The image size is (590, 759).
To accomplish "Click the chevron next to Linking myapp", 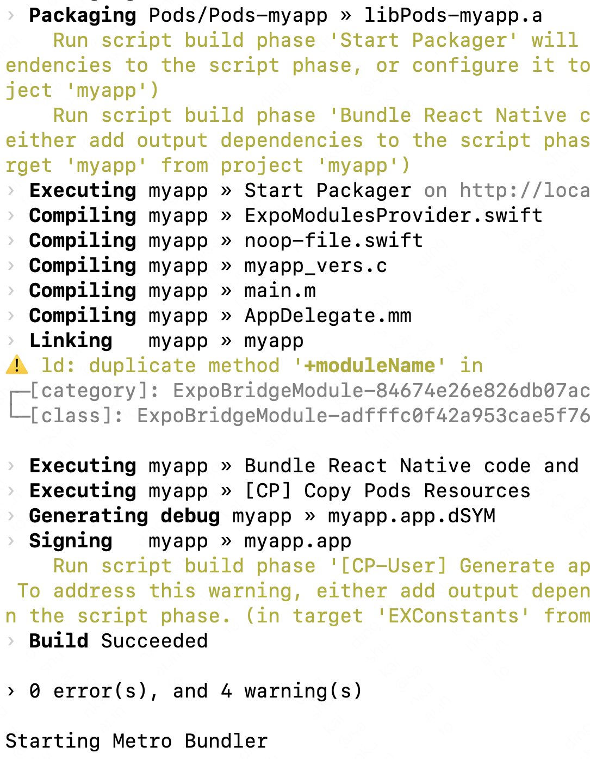I will [x=10, y=340].
